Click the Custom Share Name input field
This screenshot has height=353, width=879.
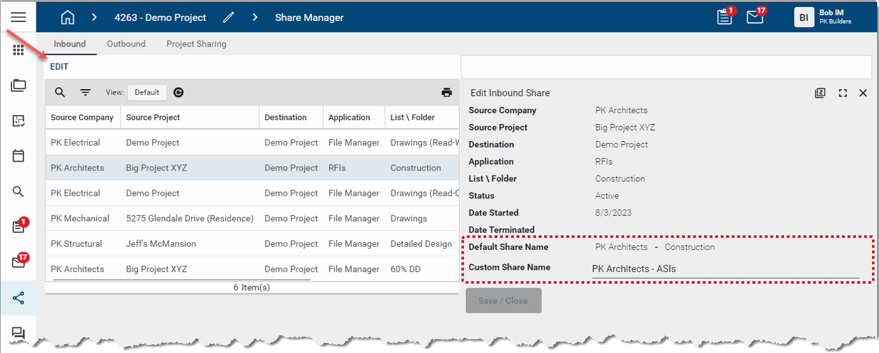click(724, 269)
